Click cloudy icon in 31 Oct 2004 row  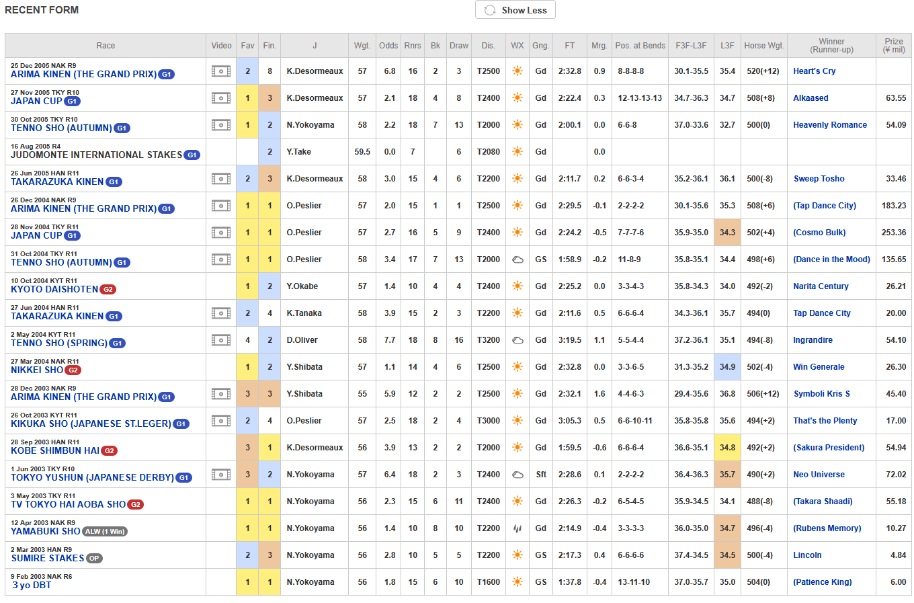(x=517, y=259)
